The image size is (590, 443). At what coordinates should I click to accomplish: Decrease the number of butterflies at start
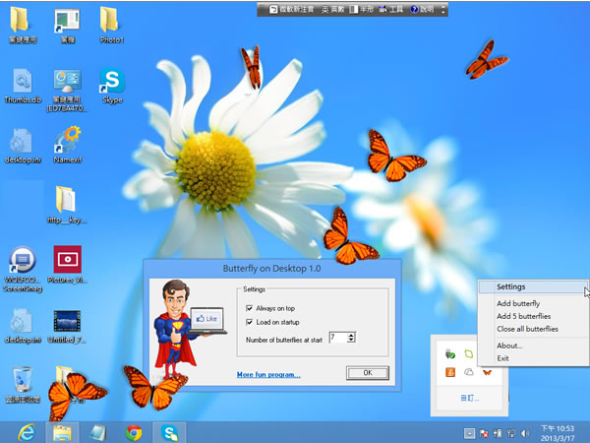coord(350,341)
